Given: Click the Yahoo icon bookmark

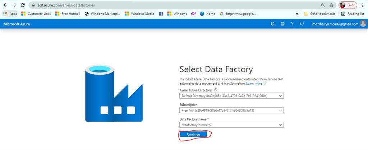Looking at the screenshot, I should coord(193,14).
